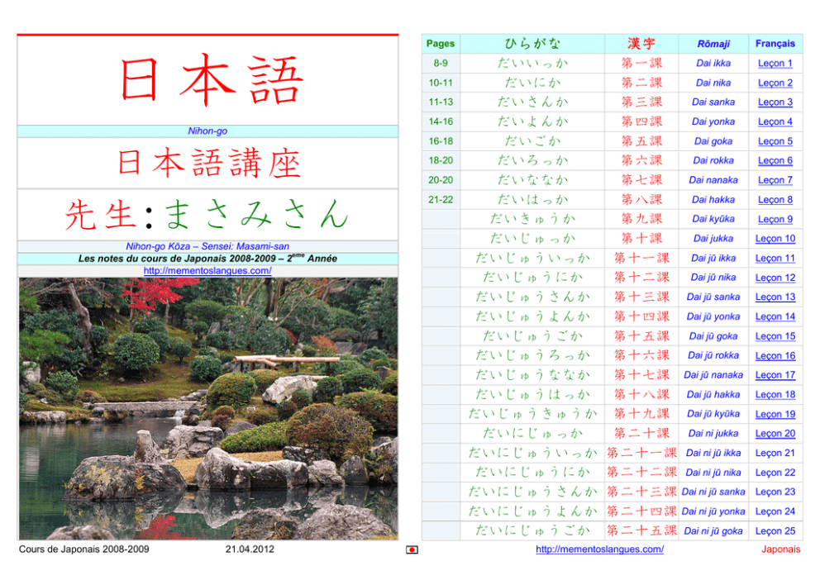
Task: Open the Leçon 2 link
Action: pyautogui.click(x=775, y=83)
